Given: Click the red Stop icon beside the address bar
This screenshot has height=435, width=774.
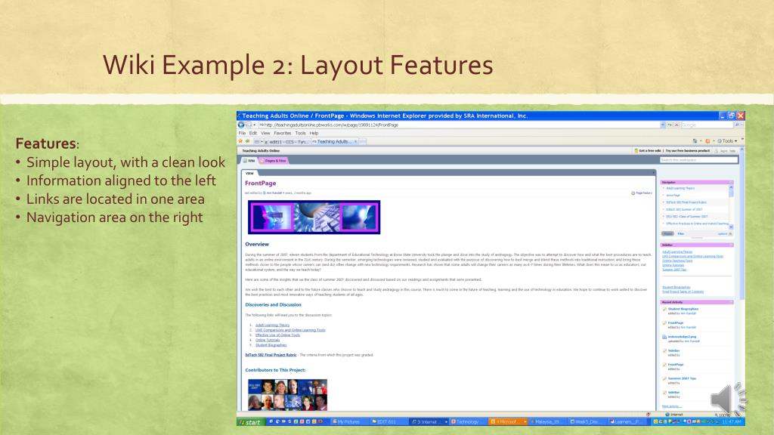Looking at the screenshot, I should (676, 125).
